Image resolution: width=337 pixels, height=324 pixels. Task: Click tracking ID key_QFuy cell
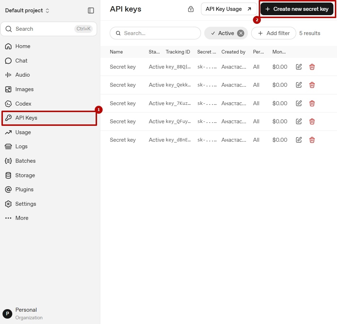click(x=178, y=121)
